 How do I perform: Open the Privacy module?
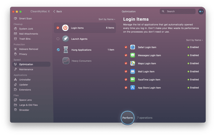pyautogui.click(x=32, y=54)
